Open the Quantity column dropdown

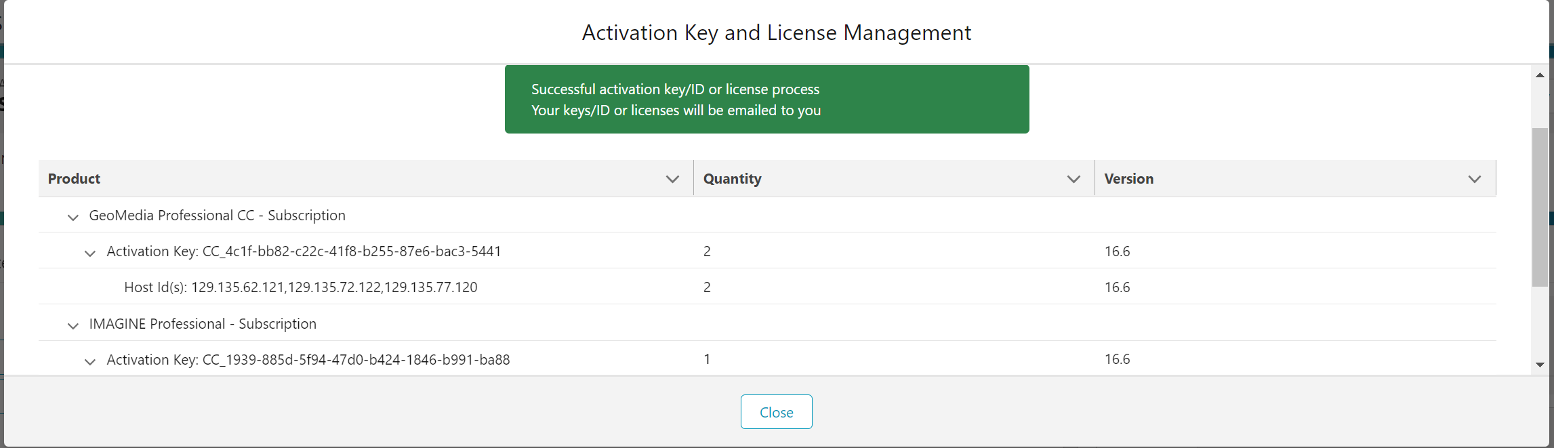1073,179
